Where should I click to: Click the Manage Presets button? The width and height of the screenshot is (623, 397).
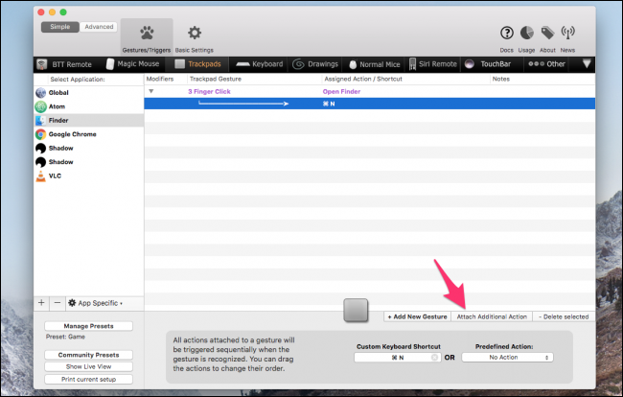point(89,326)
